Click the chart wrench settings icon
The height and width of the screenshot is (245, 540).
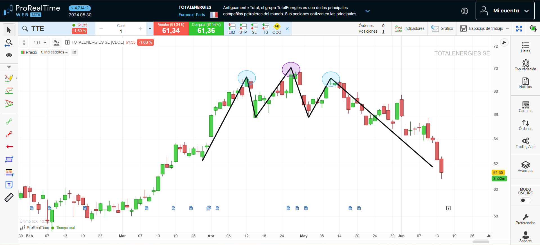click(x=504, y=43)
